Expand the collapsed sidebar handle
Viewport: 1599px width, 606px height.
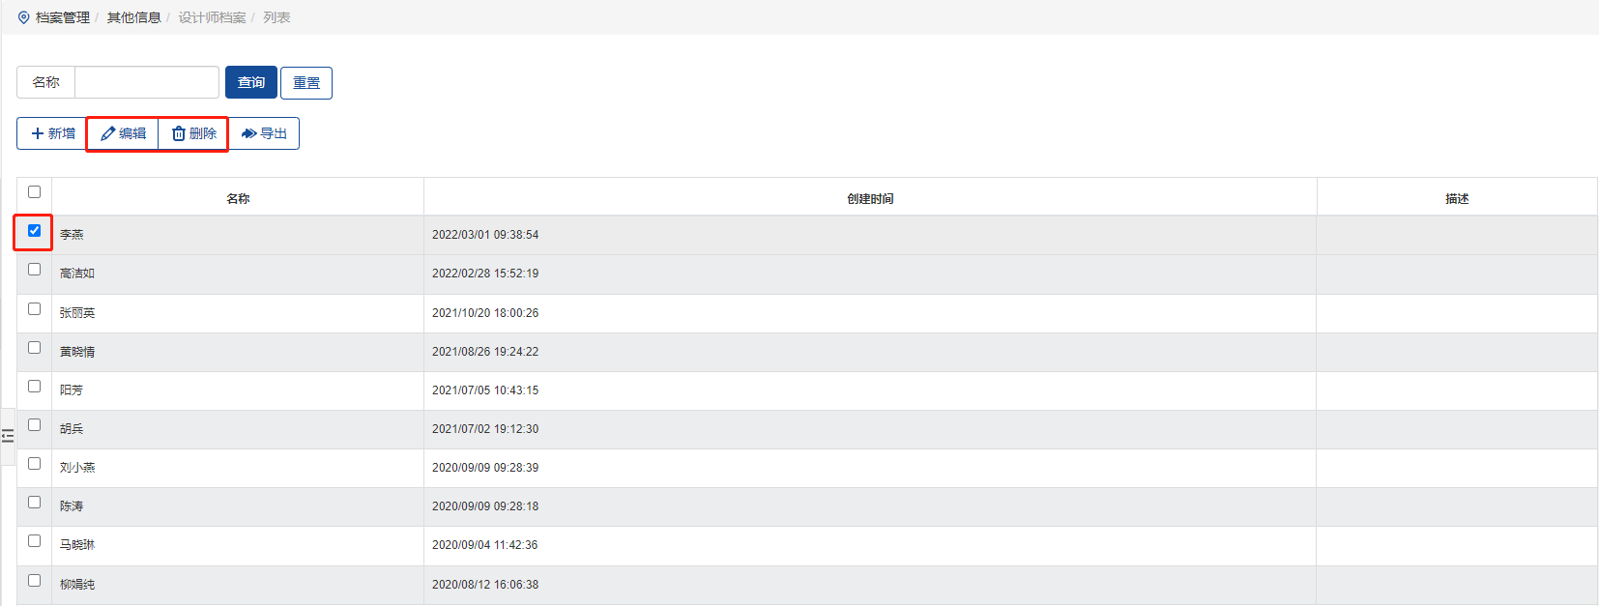pyautogui.click(x=8, y=436)
